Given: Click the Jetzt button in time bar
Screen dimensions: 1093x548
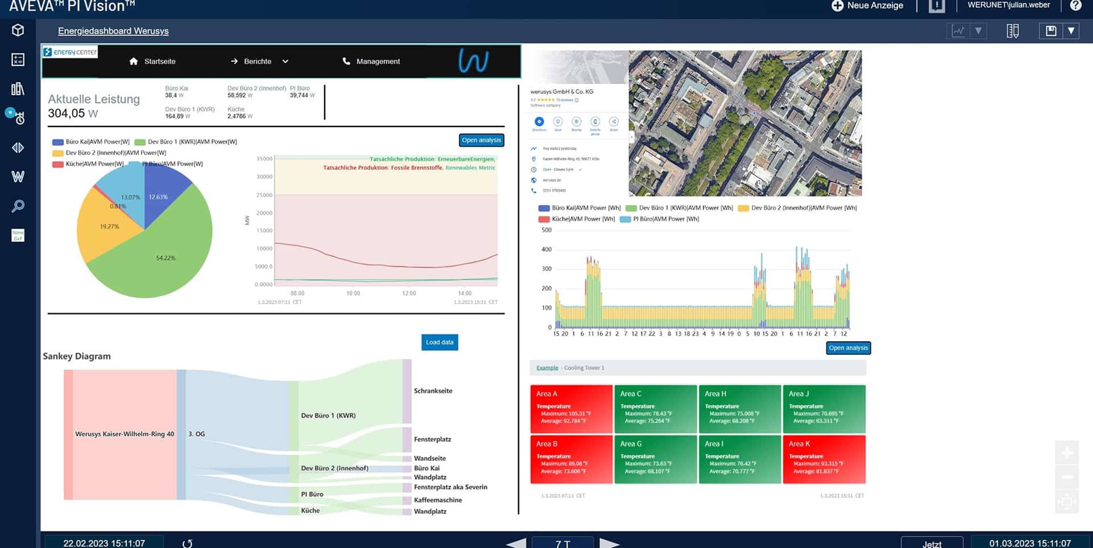Looking at the screenshot, I should pos(932,543).
